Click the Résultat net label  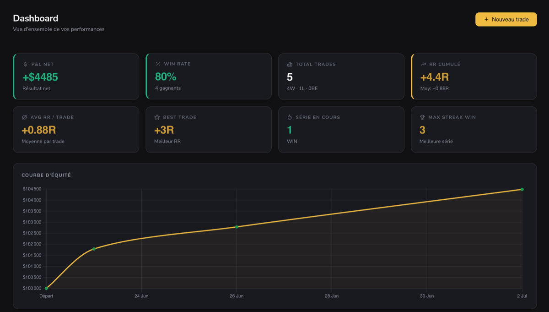click(x=36, y=88)
